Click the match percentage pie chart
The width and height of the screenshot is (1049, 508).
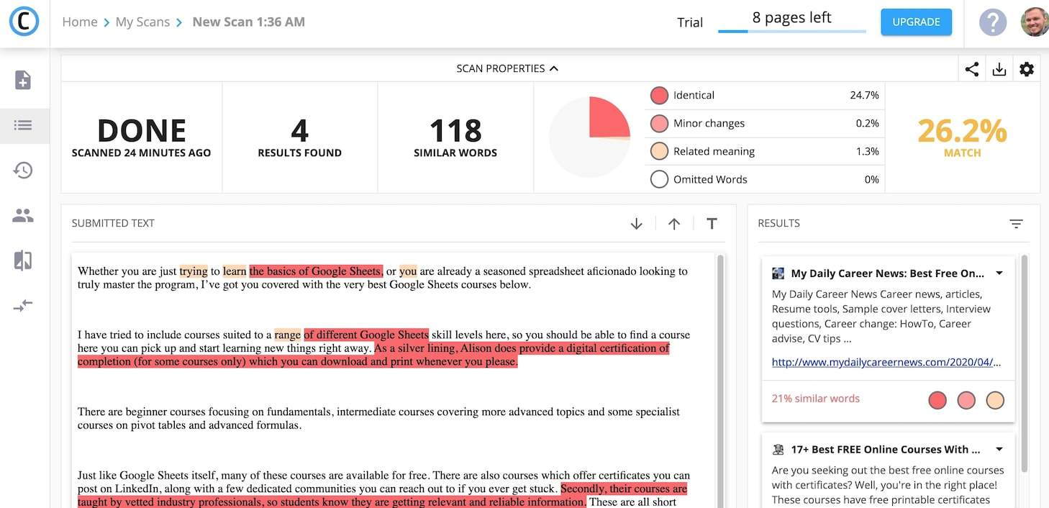[590, 137]
